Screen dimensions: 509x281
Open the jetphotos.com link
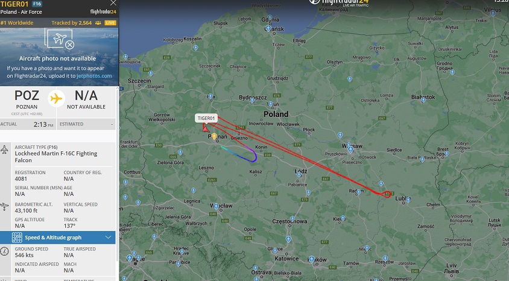coord(94,76)
